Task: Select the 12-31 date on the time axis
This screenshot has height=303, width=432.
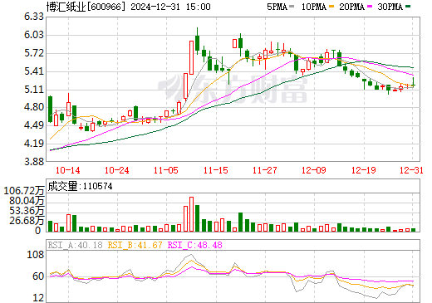Action: coord(412,170)
